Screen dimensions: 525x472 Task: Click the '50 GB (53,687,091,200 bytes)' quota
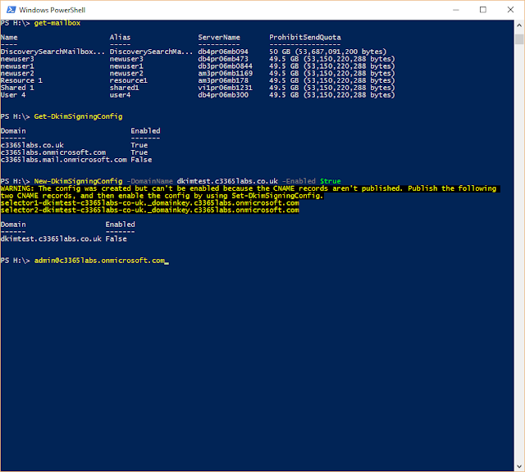(328, 52)
